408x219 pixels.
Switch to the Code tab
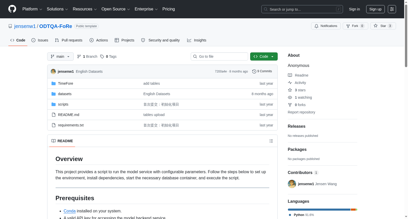18,40
